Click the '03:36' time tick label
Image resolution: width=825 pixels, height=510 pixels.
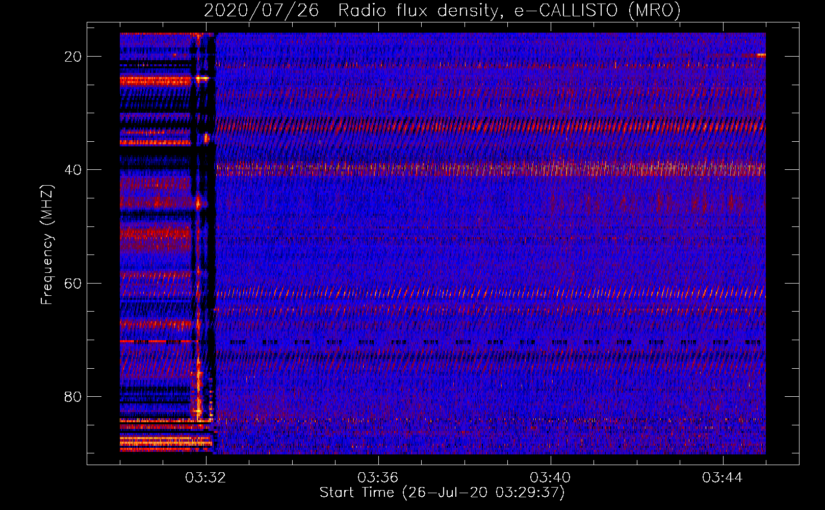(x=378, y=478)
